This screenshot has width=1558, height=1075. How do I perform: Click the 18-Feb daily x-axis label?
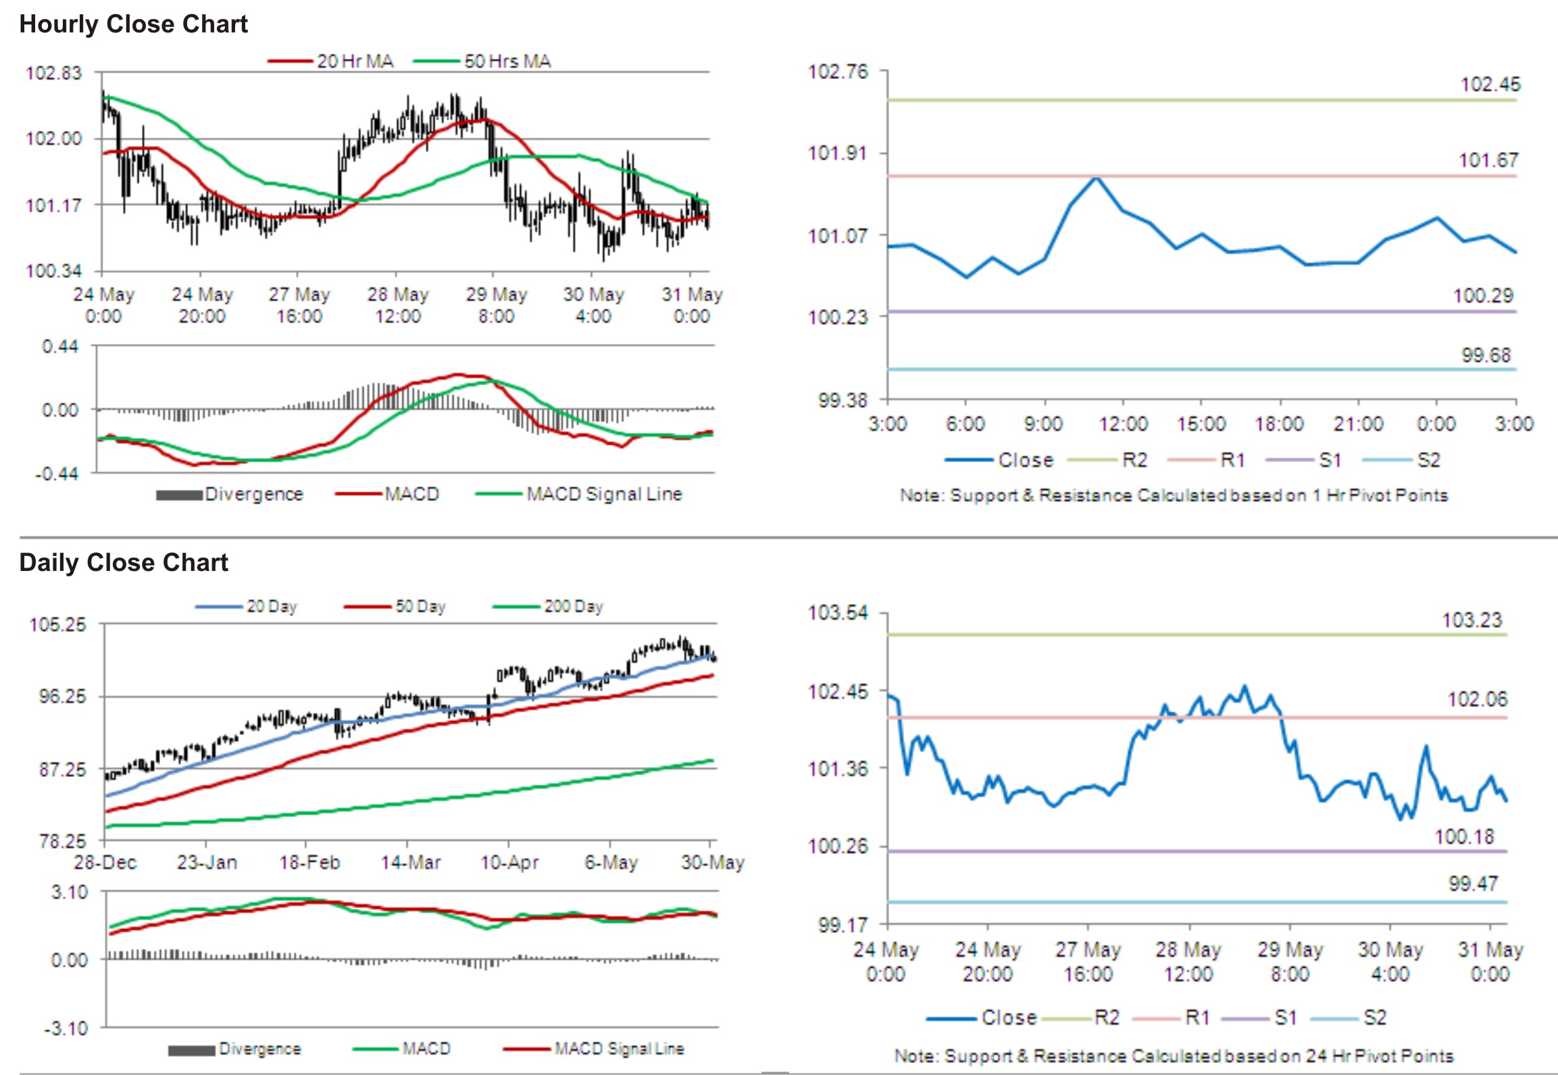point(309,863)
